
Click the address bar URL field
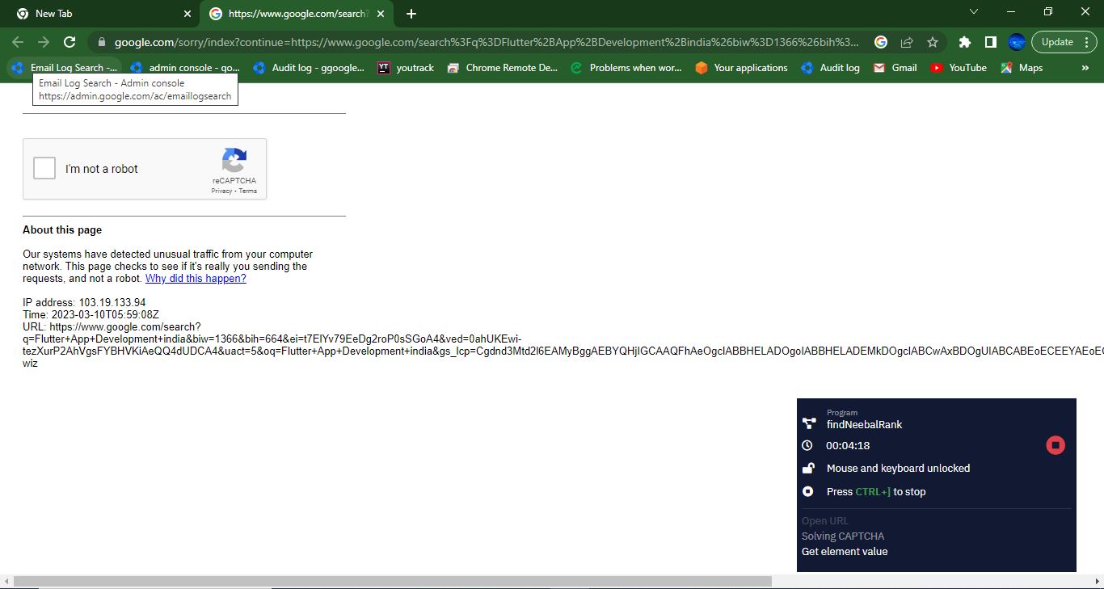pyautogui.click(x=485, y=42)
